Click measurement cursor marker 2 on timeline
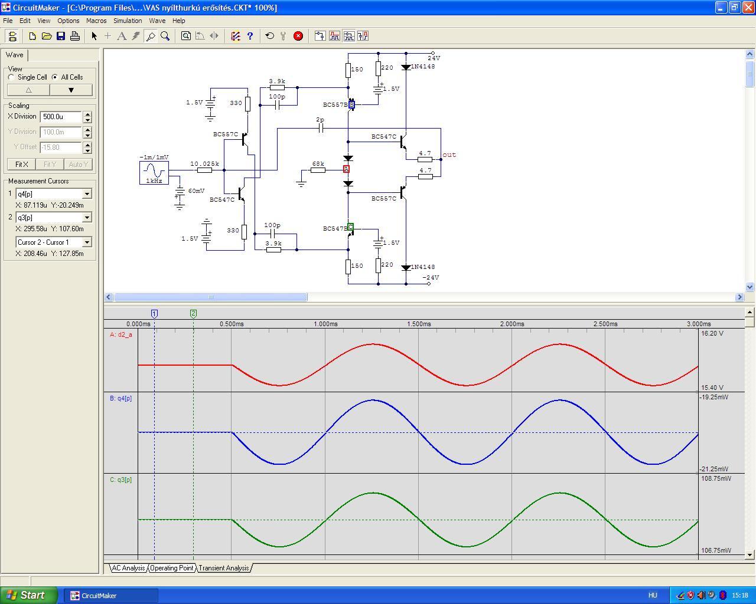This screenshot has width=756, height=604. (x=193, y=313)
